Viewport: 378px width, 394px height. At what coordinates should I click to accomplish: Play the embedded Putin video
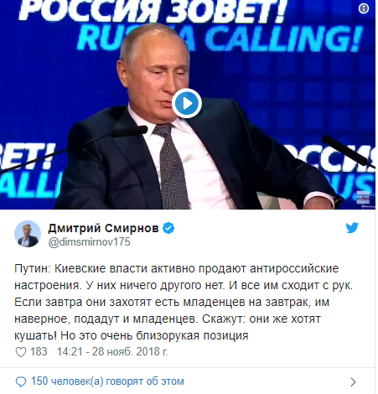(x=187, y=103)
